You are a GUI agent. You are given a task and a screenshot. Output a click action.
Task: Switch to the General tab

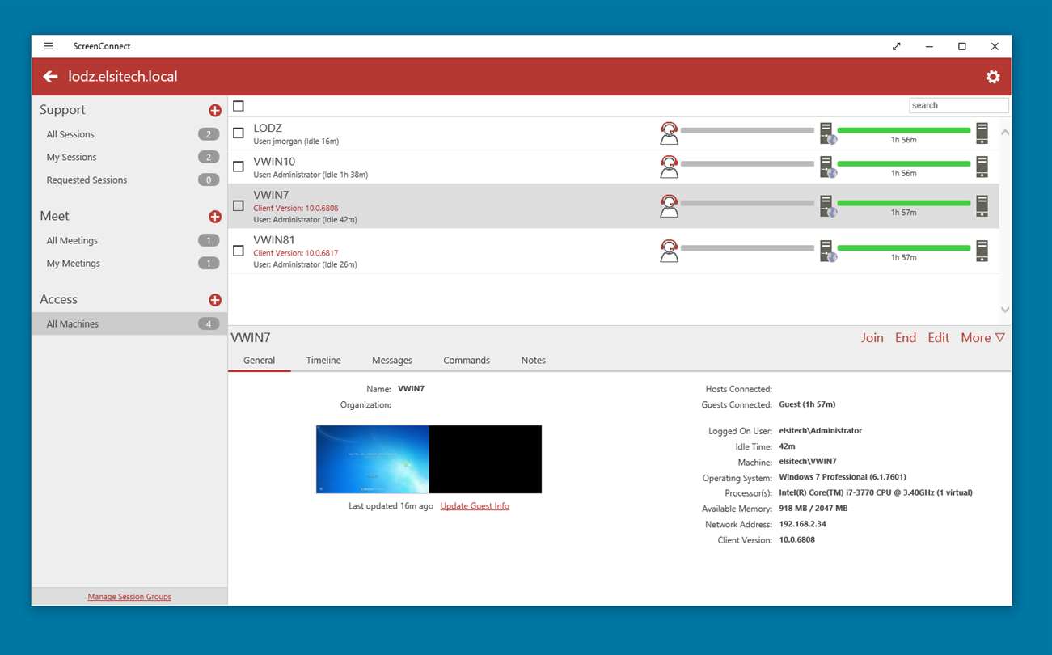point(259,360)
